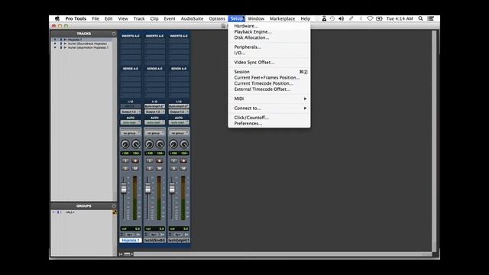Click right pan knob on third channel strip
The height and width of the screenshot is (275, 489).
tap(184, 144)
